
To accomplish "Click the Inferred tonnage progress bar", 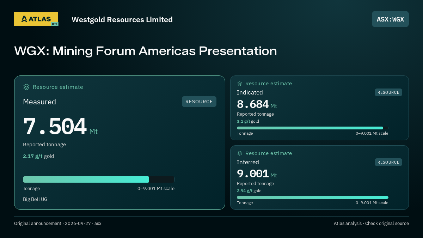I will click(x=313, y=197).
